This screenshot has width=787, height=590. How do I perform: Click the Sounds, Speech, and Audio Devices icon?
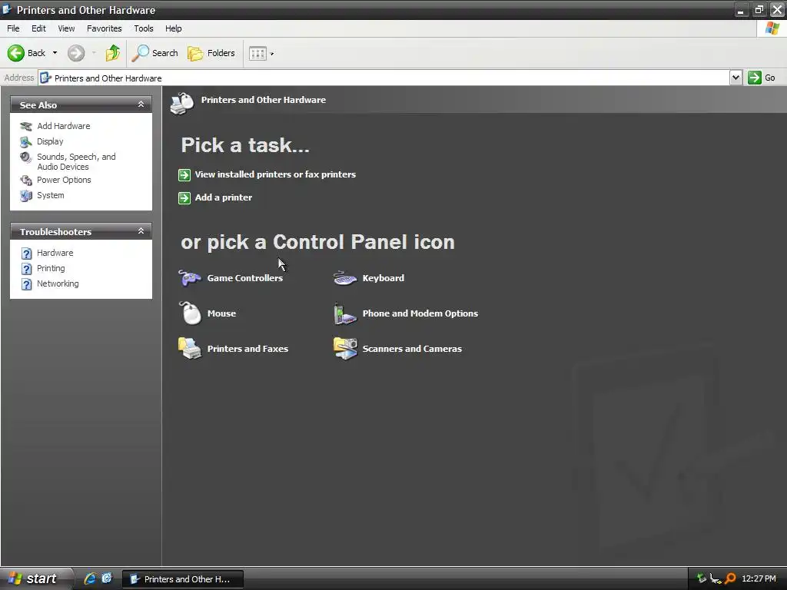coord(25,157)
